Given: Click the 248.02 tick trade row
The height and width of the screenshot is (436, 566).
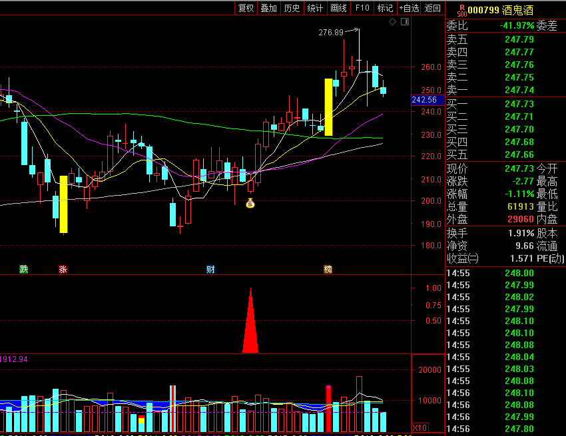Looking at the screenshot, I should point(505,297).
